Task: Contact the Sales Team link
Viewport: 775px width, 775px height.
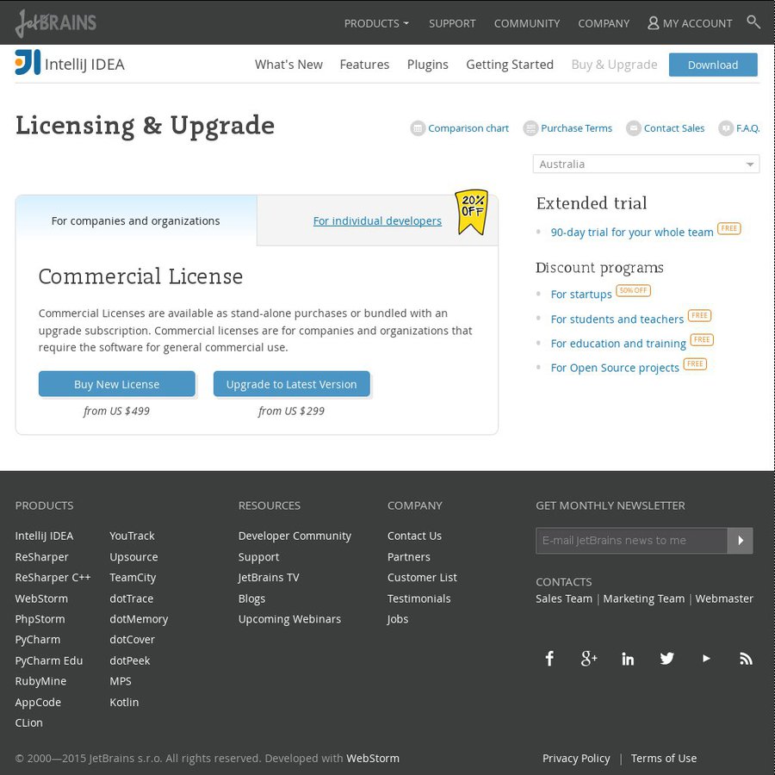Action: click(x=564, y=598)
